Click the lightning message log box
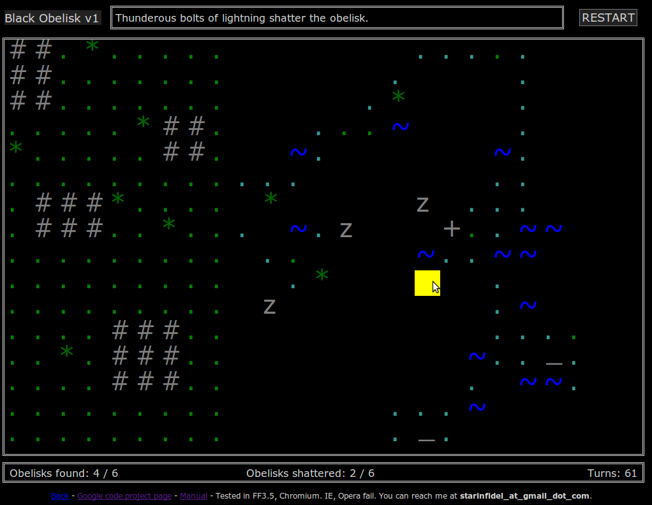The height and width of the screenshot is (505, 652). coord(337,18)
